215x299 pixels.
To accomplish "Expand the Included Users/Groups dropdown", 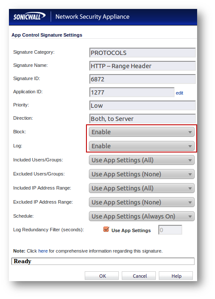I will point(142,160).
